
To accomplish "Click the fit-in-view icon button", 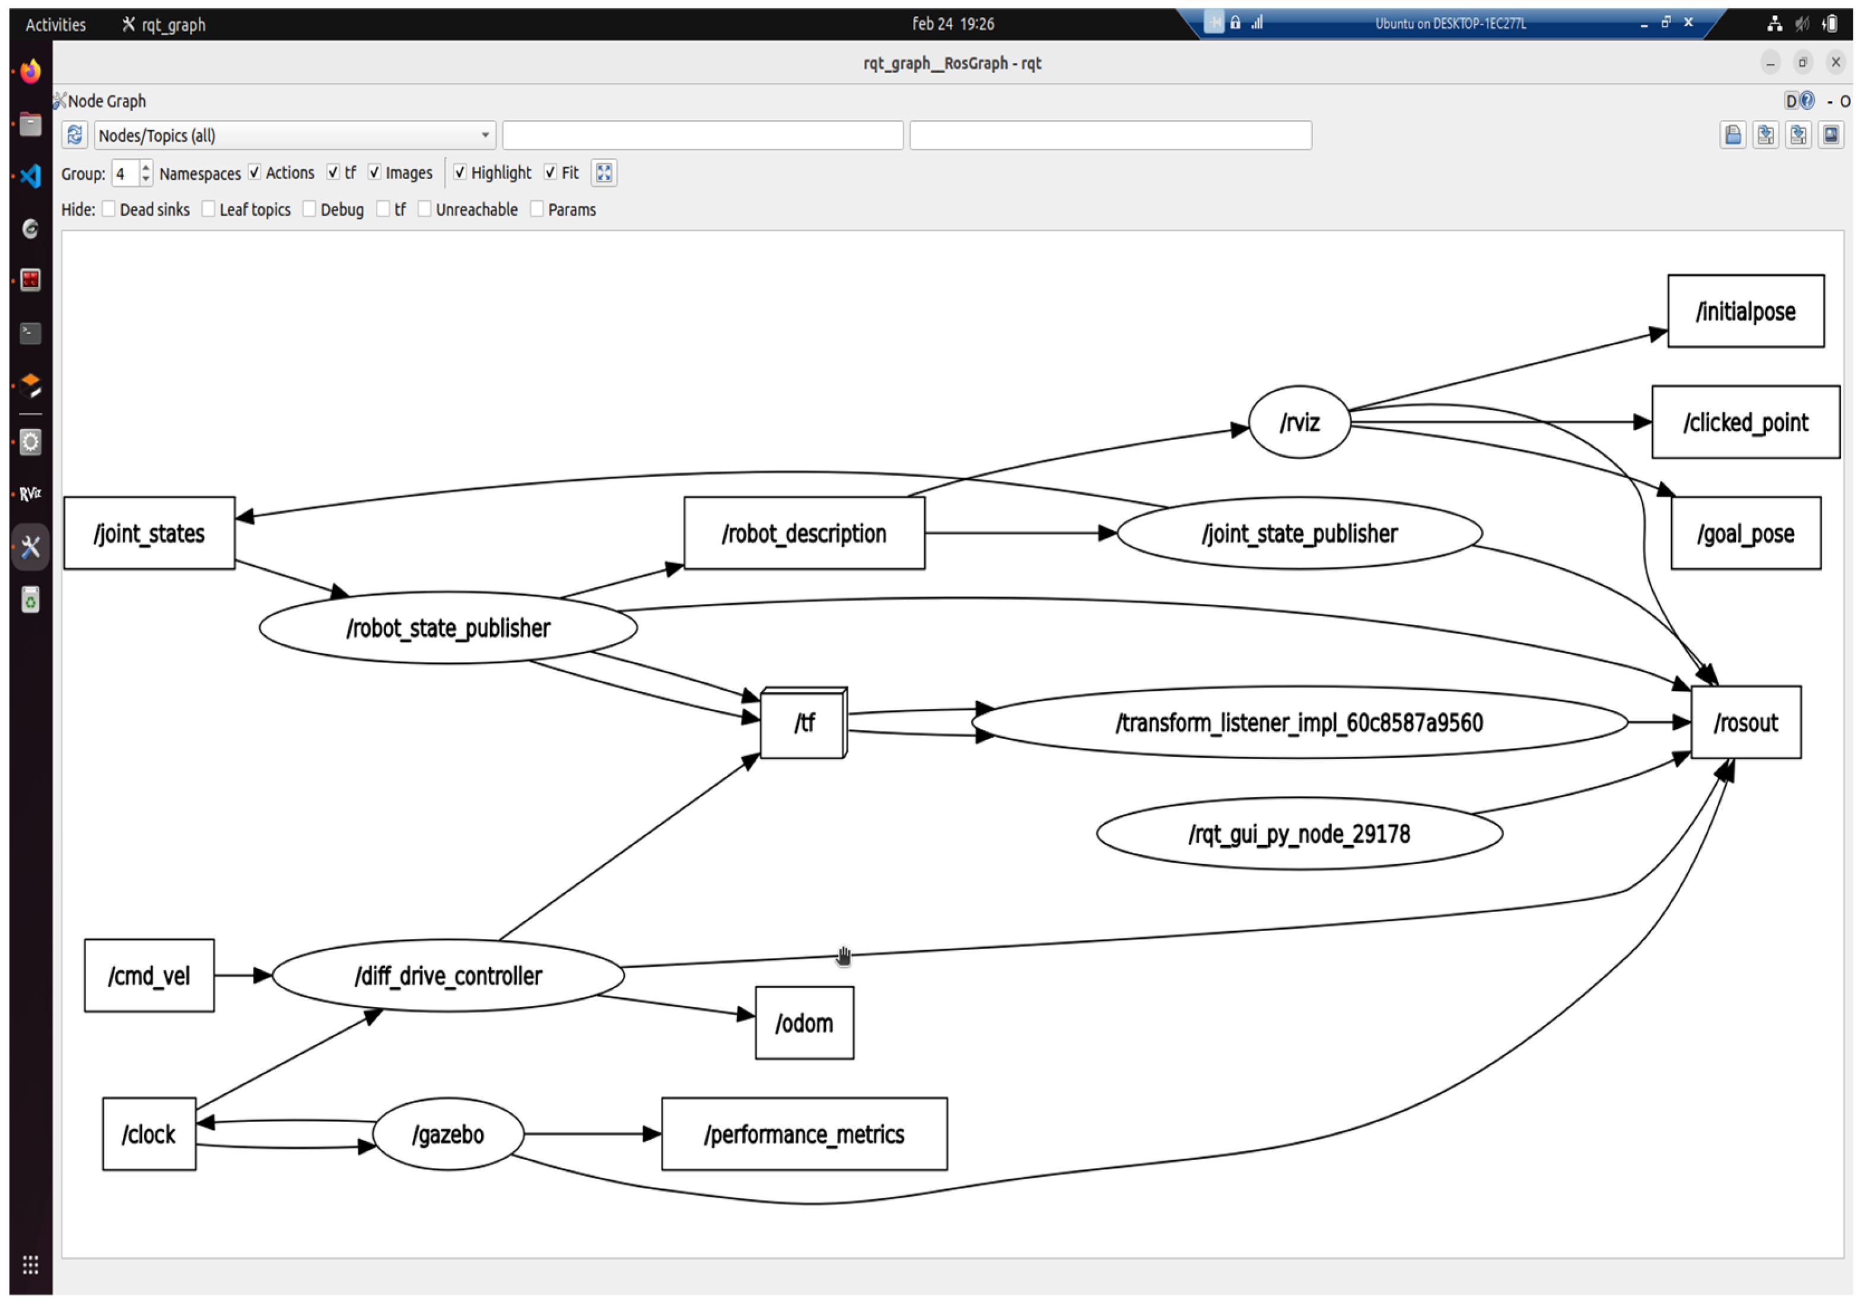I will coord(604,173).
